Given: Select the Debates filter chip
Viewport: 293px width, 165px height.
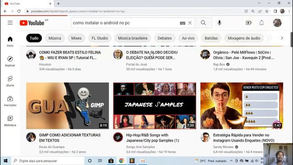Looking at the screenshot, I should (x=165, y=38).
